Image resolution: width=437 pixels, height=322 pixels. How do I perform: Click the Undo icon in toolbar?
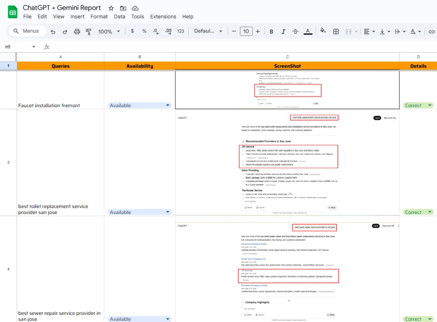pyautogui.click(x=53, y=32)
